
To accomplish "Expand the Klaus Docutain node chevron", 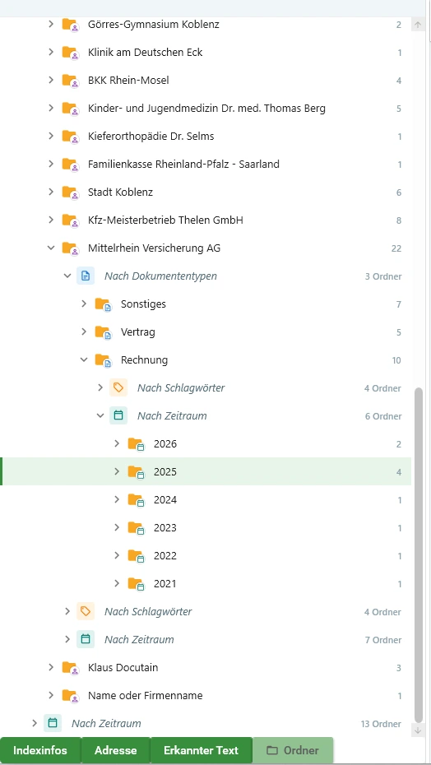I will 51,667.
